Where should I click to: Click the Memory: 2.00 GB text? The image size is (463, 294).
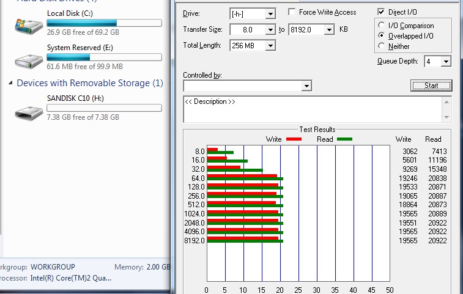143,267
